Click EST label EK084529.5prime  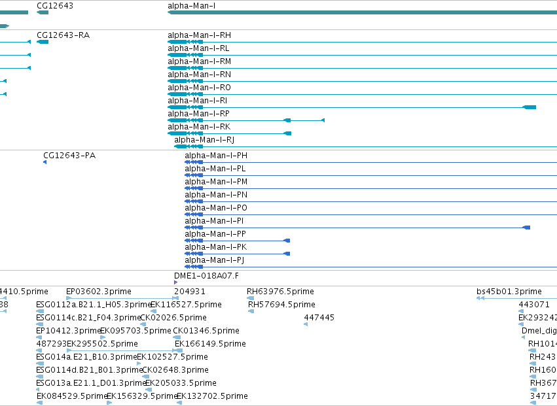tap(72, 396)
